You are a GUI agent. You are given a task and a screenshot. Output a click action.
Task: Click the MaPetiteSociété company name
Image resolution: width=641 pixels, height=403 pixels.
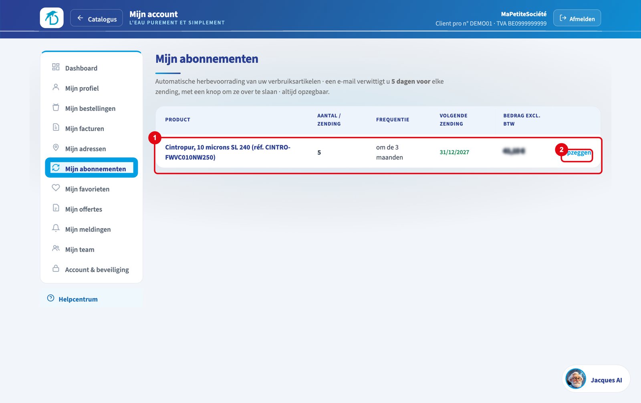524,14
